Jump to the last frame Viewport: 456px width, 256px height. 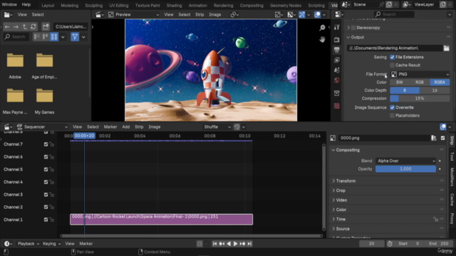[249, 244]
